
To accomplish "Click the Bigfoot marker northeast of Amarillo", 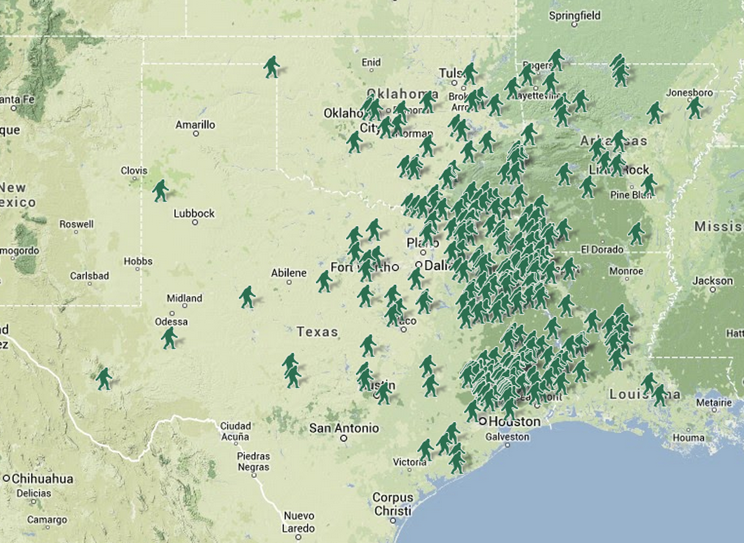I will (x=272, y=67).
